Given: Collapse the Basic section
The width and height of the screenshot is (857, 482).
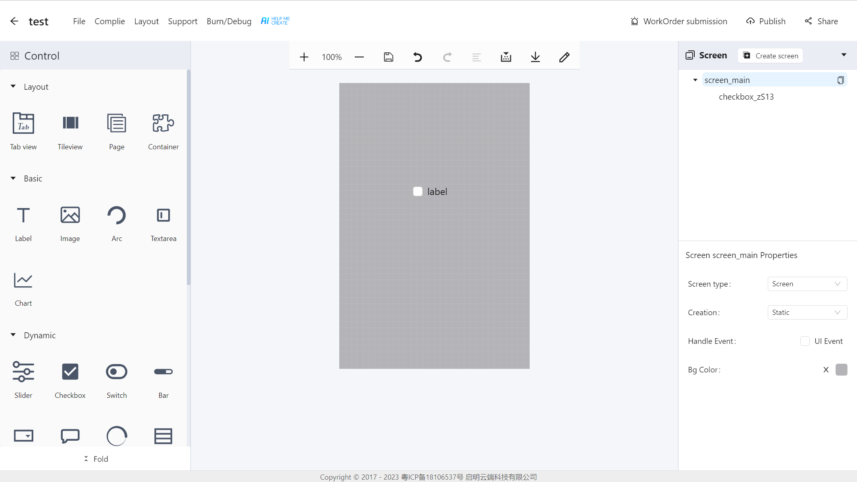Looking at the screenshot, I should (13, 178).
